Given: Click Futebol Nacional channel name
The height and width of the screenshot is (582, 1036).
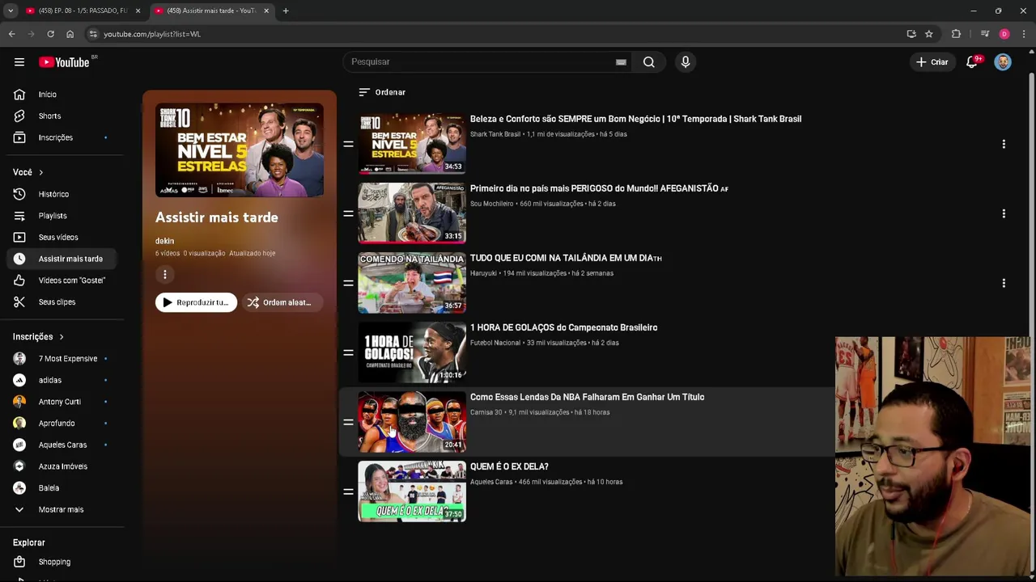Looking at the screenshot, I should pyautogui.click(x=495, y=343).
